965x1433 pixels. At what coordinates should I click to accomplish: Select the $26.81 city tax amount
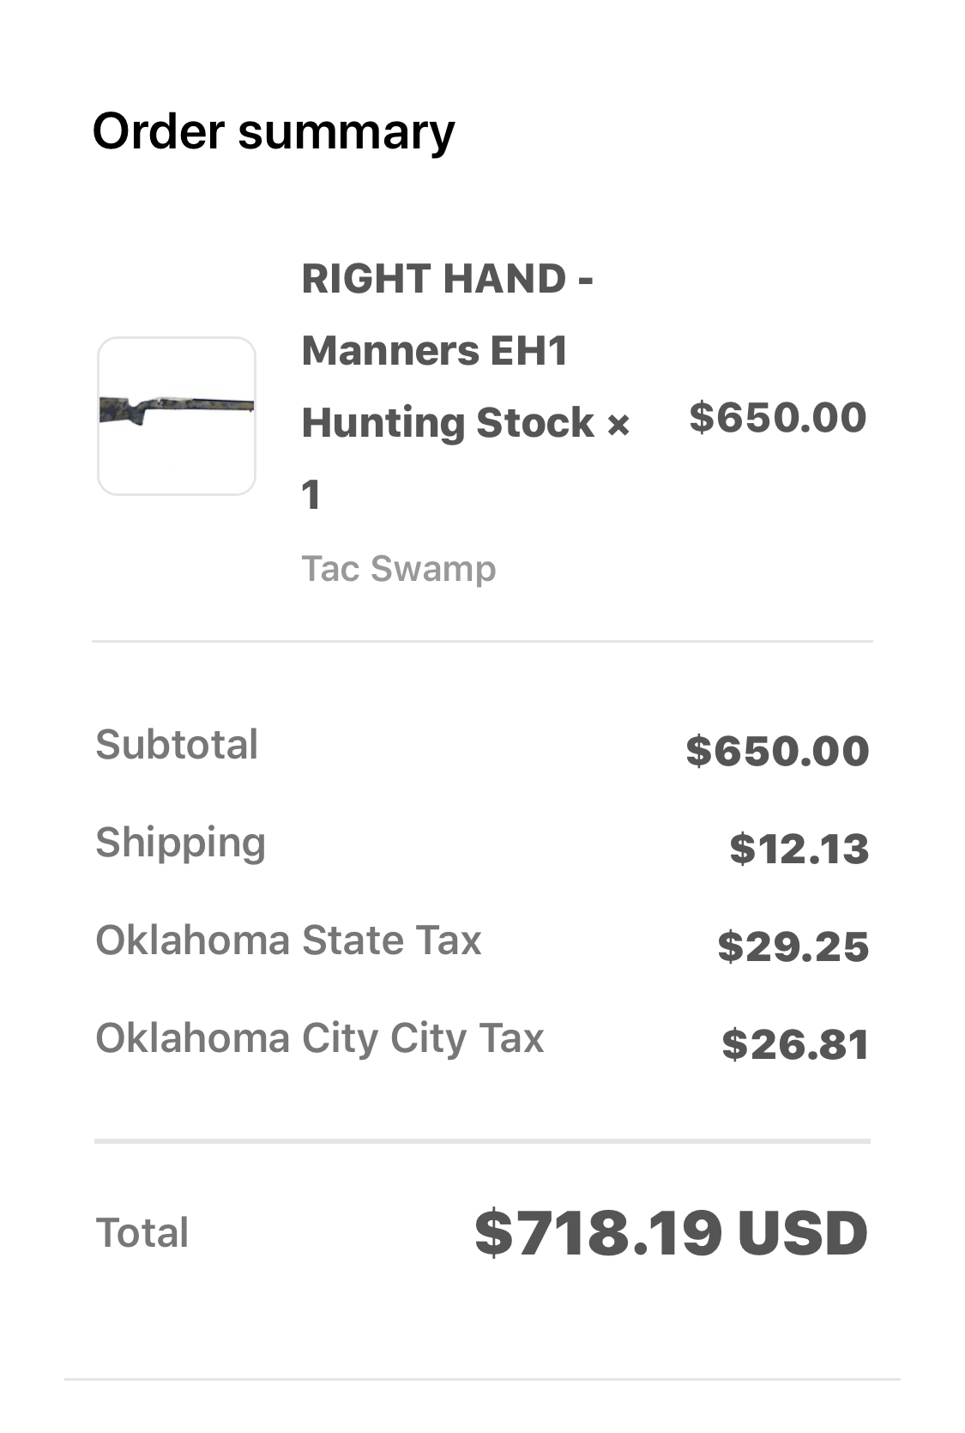(x=795, y=1044)
